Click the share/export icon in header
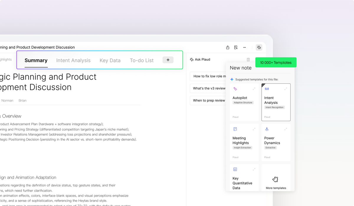The height and width of the screenshot is (206, 354). [x=228, y=47]
